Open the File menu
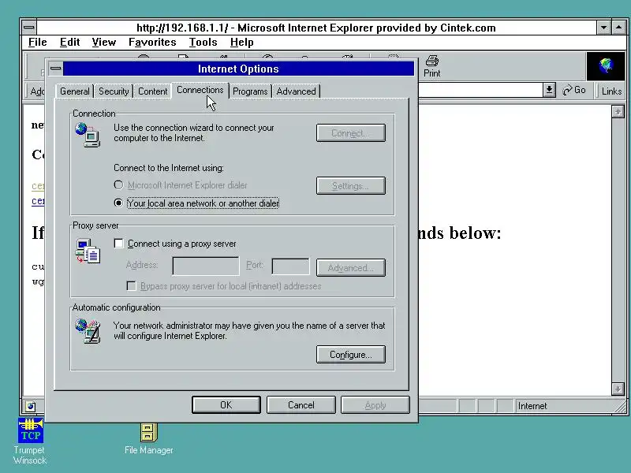Image resolution: width=631 pixels, height=473 pixels. [x=38, y=43]
